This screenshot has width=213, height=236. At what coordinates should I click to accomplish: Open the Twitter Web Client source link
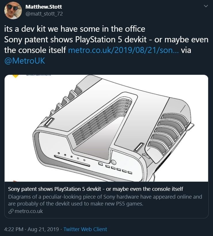(85, 229)
